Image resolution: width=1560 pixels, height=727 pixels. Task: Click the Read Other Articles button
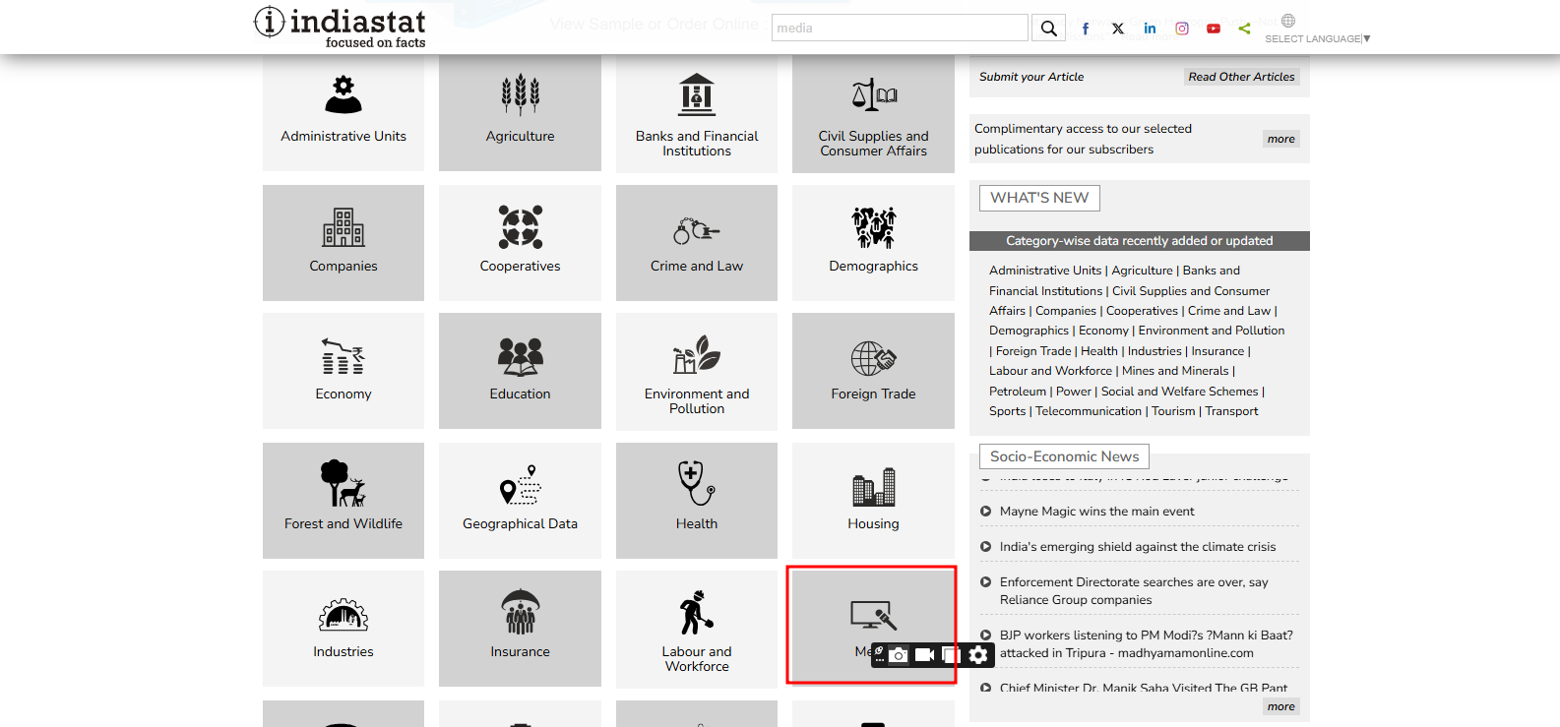tap(1241, 77)
